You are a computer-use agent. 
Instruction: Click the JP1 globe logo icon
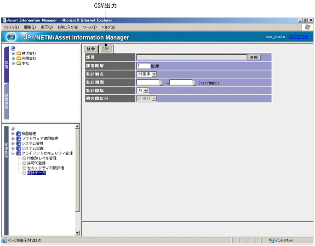point(11,37)
